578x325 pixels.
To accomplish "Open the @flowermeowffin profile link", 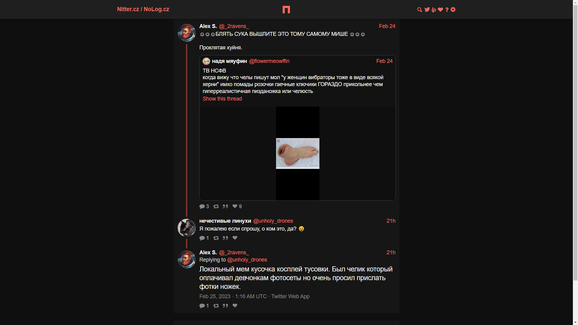I will 269,61.
